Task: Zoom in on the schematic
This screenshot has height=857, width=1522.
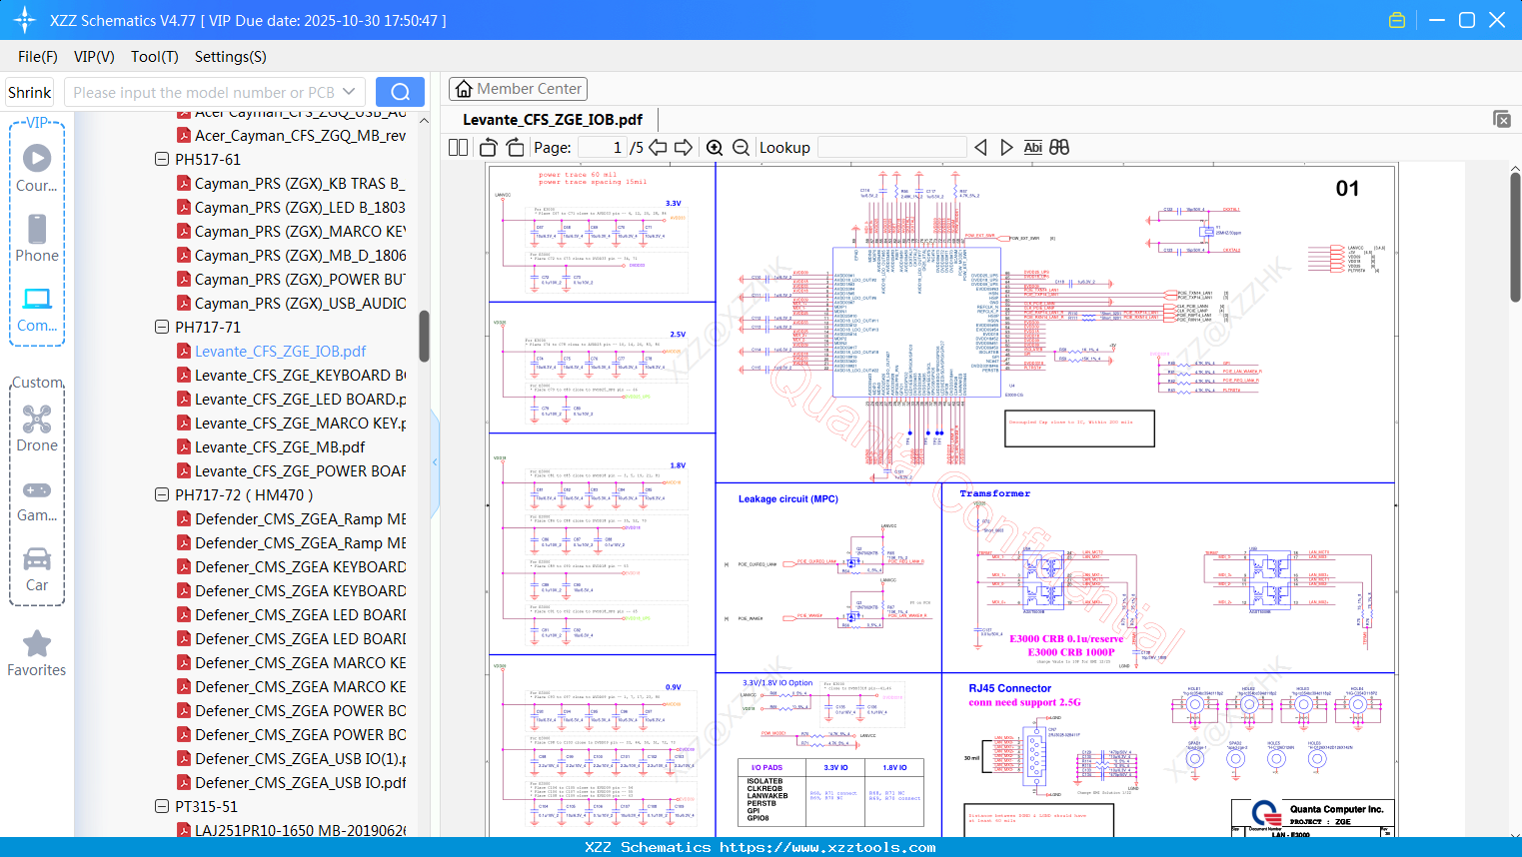Action: click(x=715, y=148)
